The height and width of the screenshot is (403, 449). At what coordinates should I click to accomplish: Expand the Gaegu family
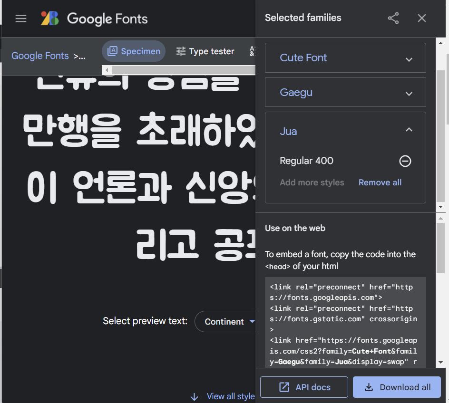[409, 94]
